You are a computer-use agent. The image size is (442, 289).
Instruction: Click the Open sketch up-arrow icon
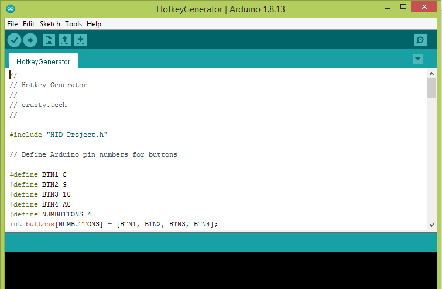click(64, 40)
